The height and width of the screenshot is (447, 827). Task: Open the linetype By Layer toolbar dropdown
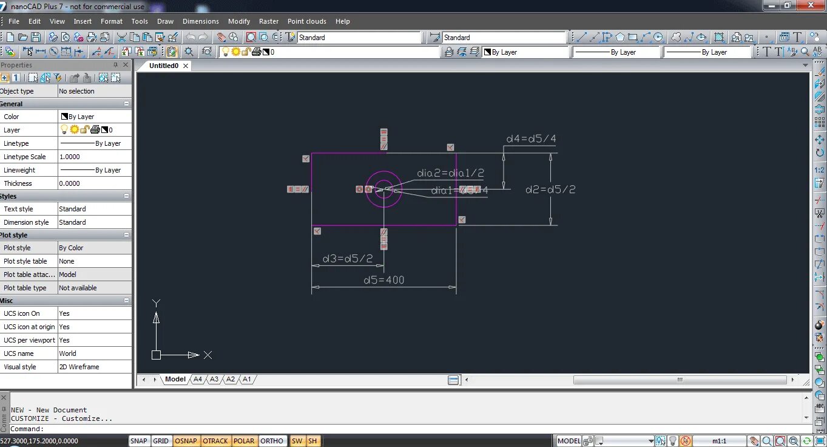click(x=616, y=52)
